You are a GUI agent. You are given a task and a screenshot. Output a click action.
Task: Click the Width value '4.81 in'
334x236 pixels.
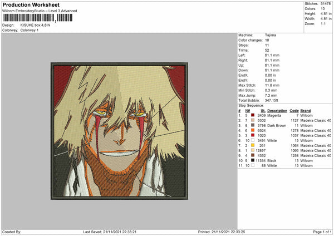326,19
